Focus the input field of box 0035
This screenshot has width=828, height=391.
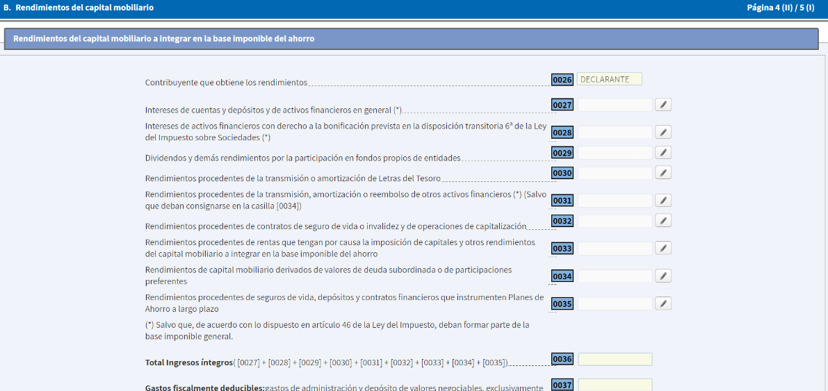point(615,303)
